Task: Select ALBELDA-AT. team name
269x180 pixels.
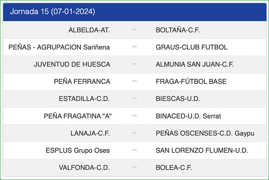Action: tap(89, 30)
